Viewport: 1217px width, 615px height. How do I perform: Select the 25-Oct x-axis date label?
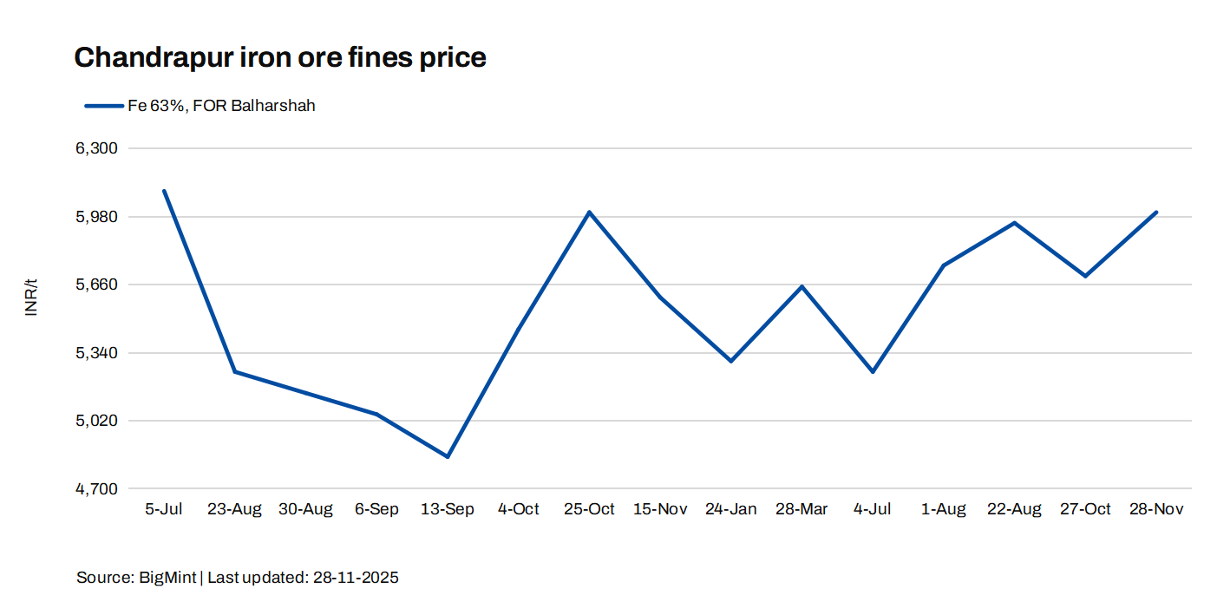[589, 509]
